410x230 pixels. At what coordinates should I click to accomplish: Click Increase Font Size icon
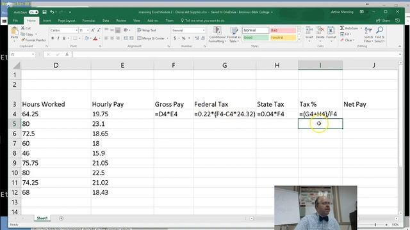(93, 31)
